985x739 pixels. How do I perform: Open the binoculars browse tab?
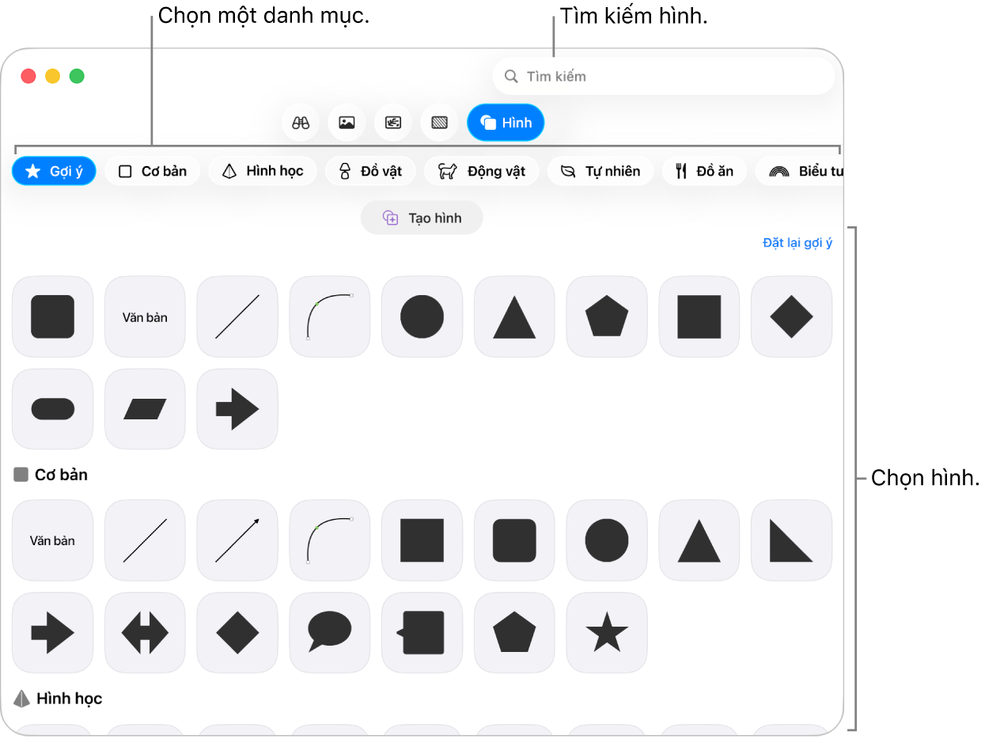pos(300,123)
